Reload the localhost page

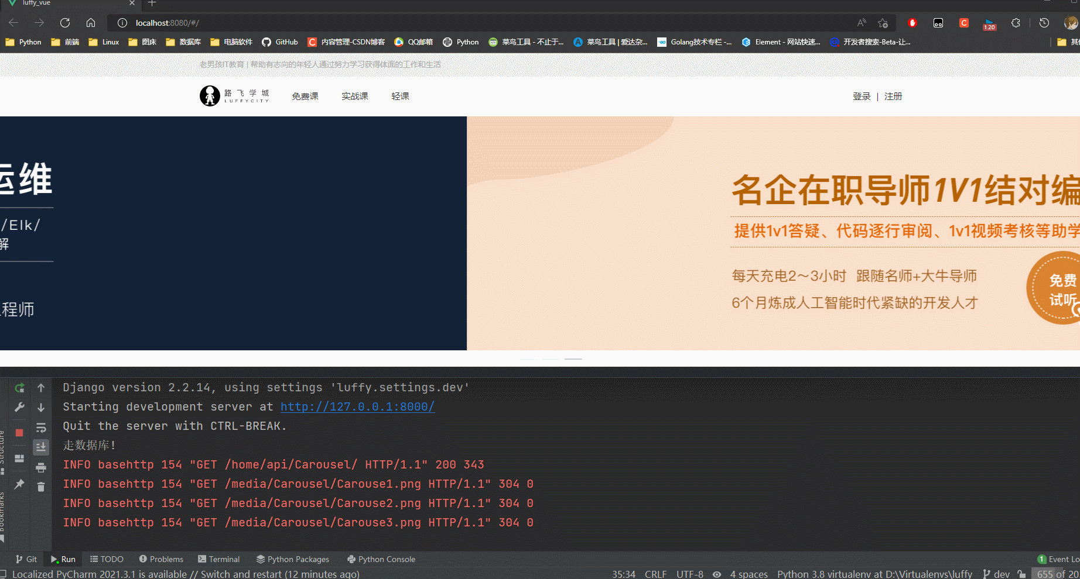(65, 23)
